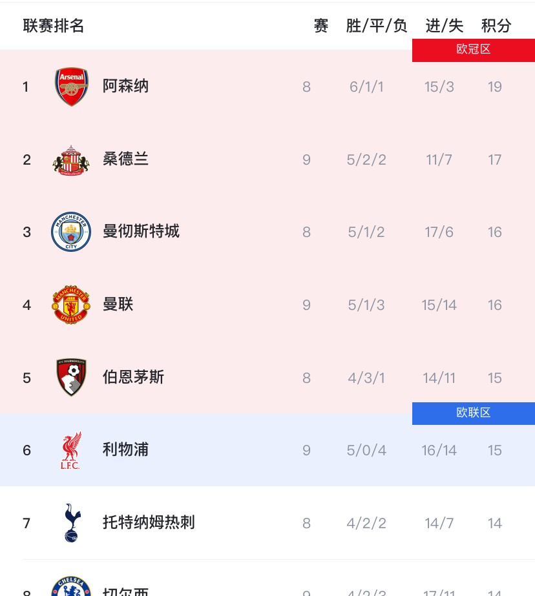This screenshot has width=535, height=596.
Task: Select the 曼联 team name
Action: click(x=118, y=304)
